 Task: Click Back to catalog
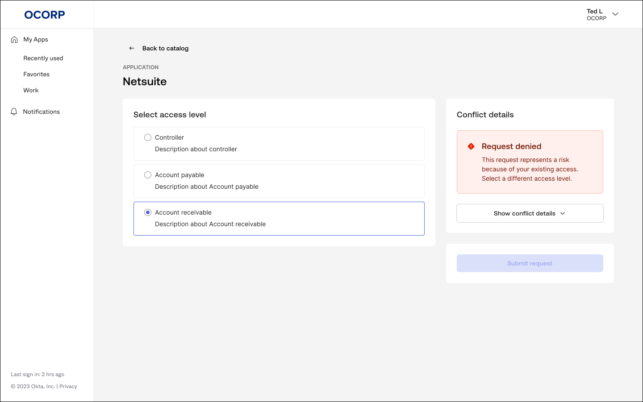tap(165, 48)
